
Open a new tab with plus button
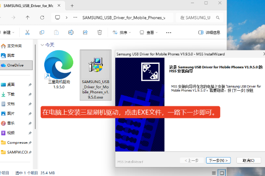click(72, 5)
